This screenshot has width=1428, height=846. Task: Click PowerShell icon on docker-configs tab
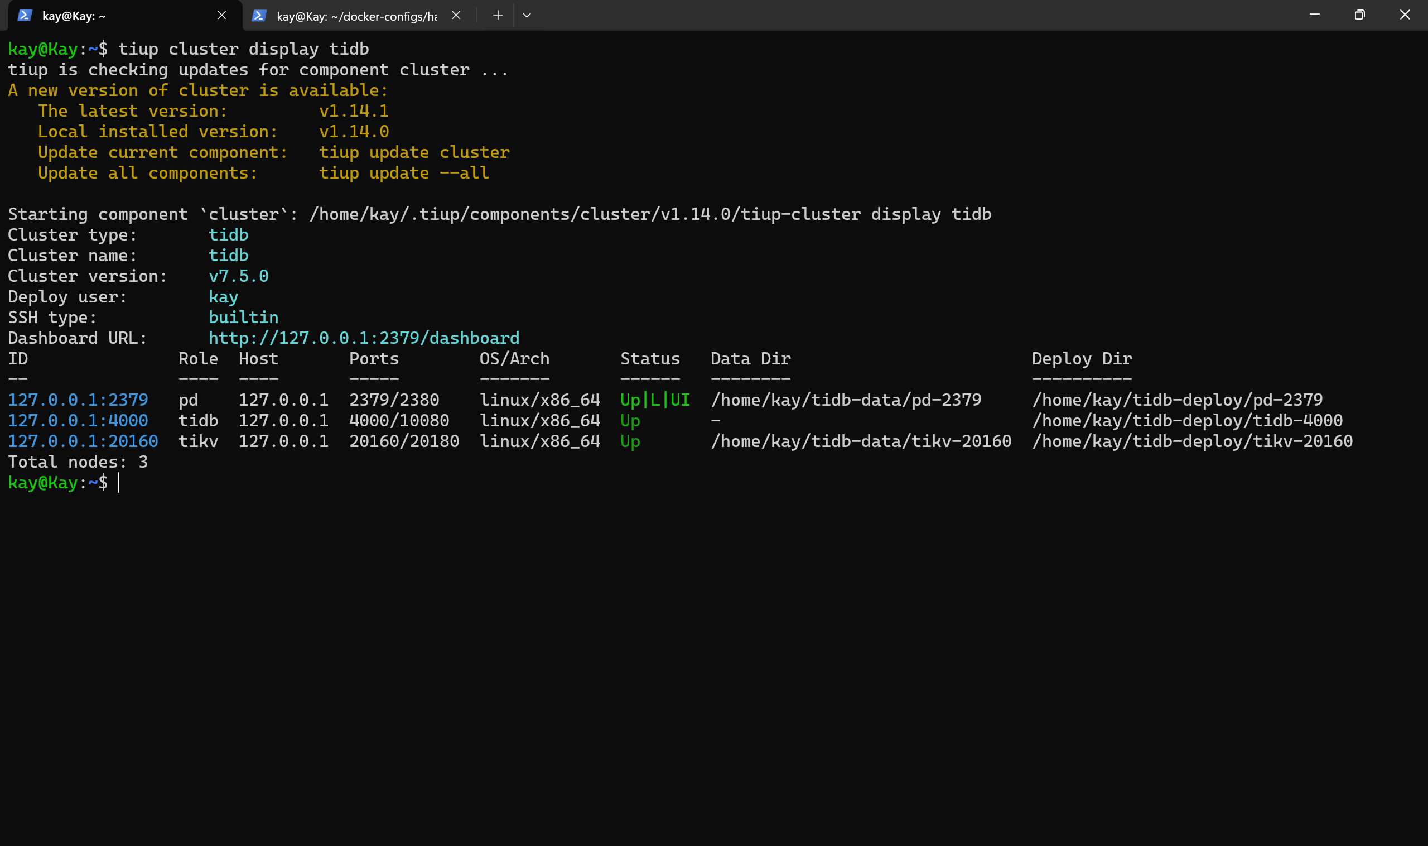(x=259, y=16)
